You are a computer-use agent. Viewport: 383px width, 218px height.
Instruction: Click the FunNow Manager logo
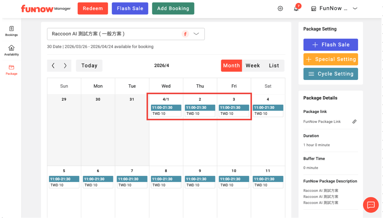click(x=46, y=9)
